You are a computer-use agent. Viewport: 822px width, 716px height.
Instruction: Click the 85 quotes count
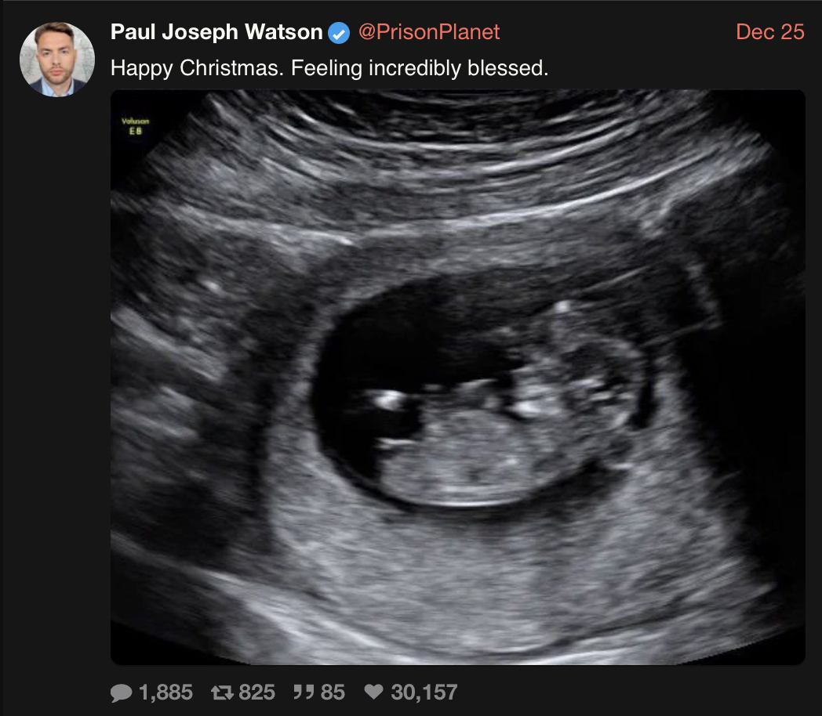click(333, 692)
